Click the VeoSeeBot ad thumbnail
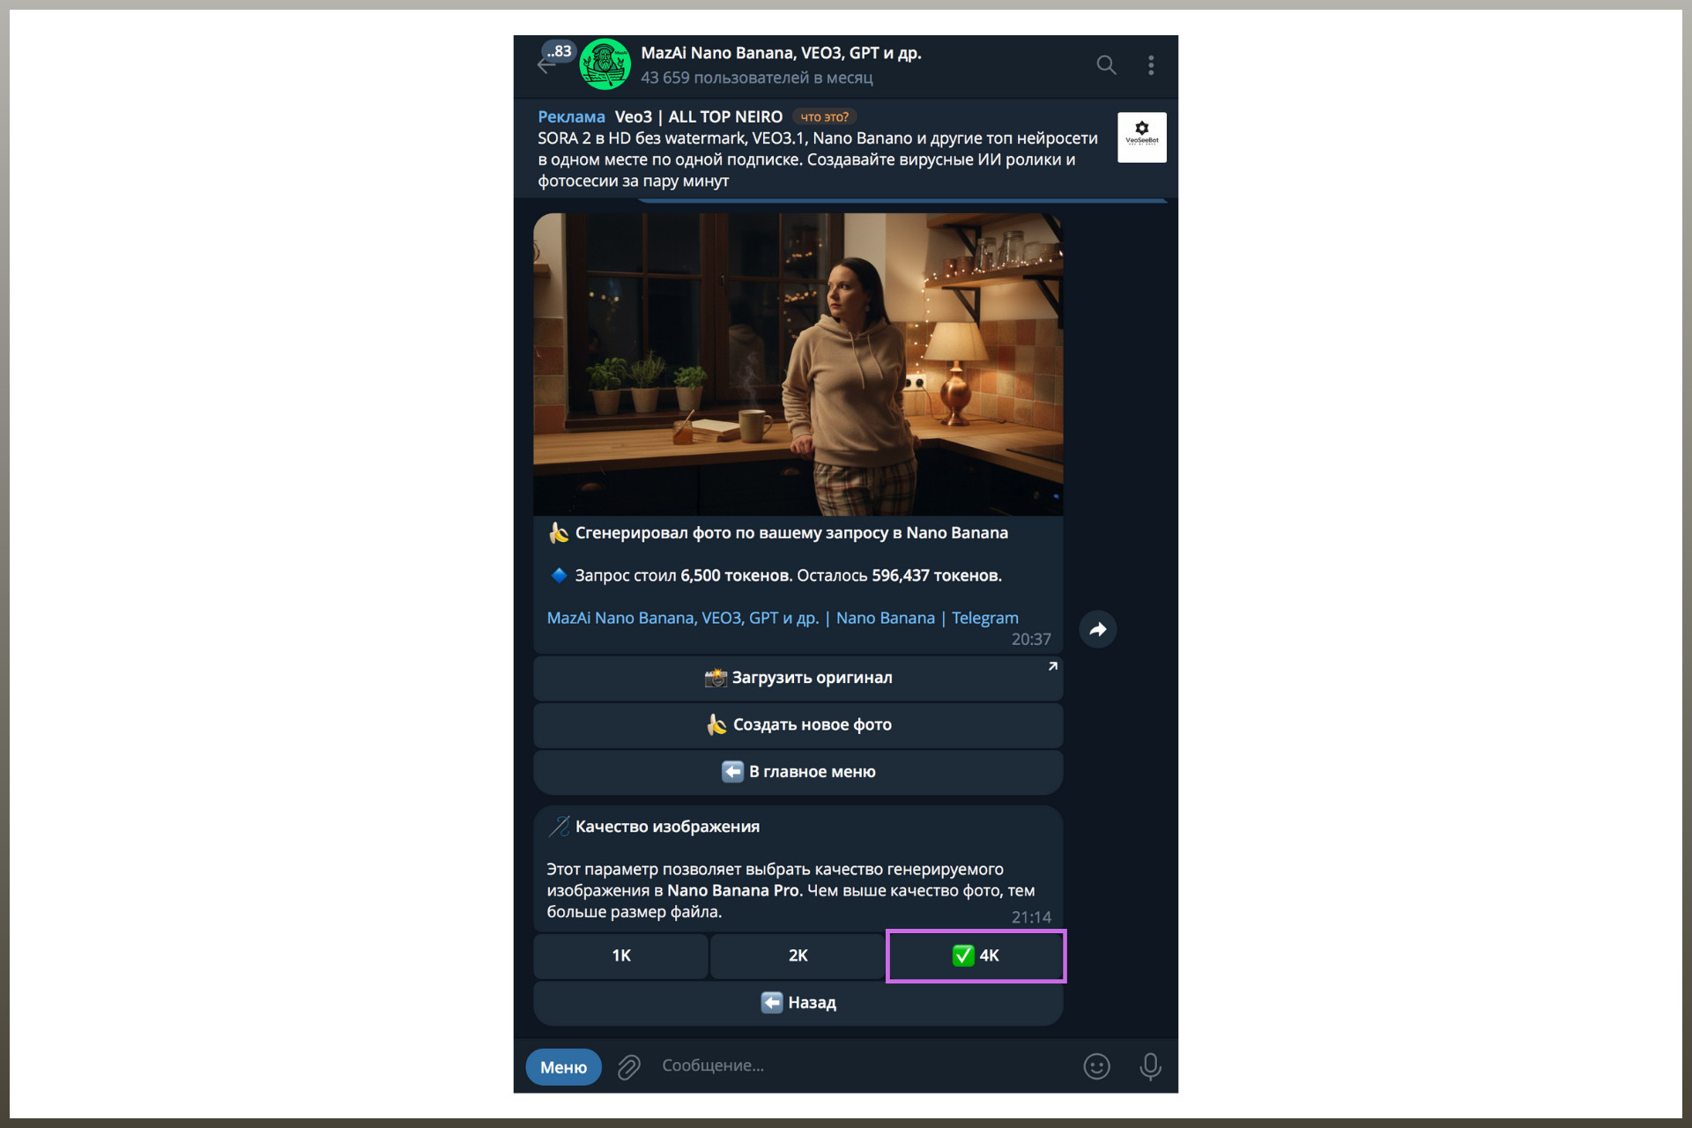 point(1141,137)
